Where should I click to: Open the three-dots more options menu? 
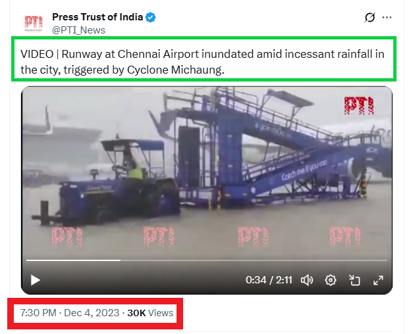[387, 17]
